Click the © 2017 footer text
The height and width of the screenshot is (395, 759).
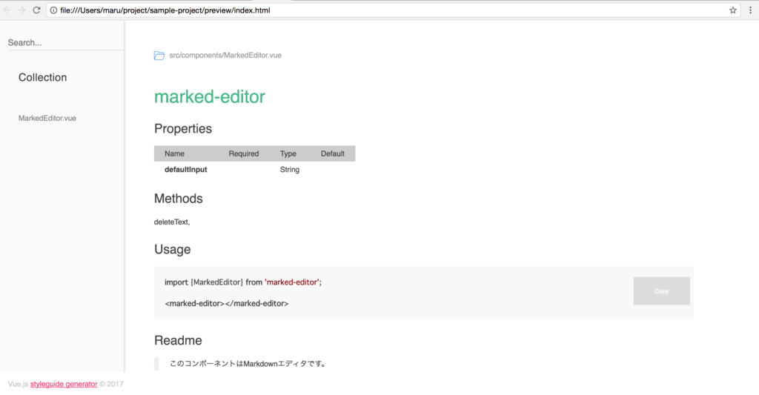(x=111, y=384)
